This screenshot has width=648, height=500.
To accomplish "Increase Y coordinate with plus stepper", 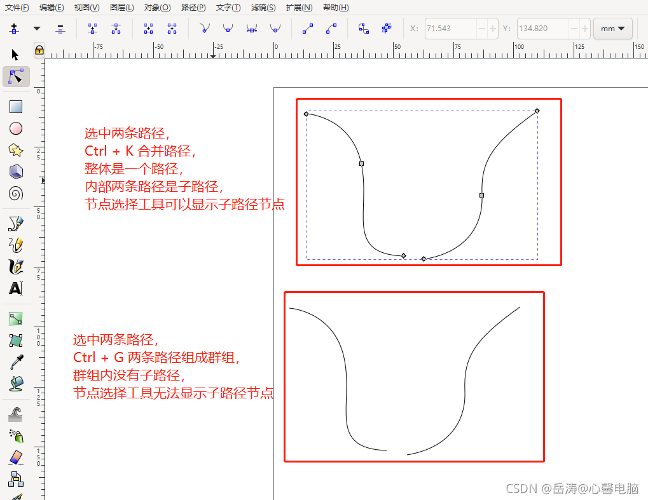I will pos(585,29).
